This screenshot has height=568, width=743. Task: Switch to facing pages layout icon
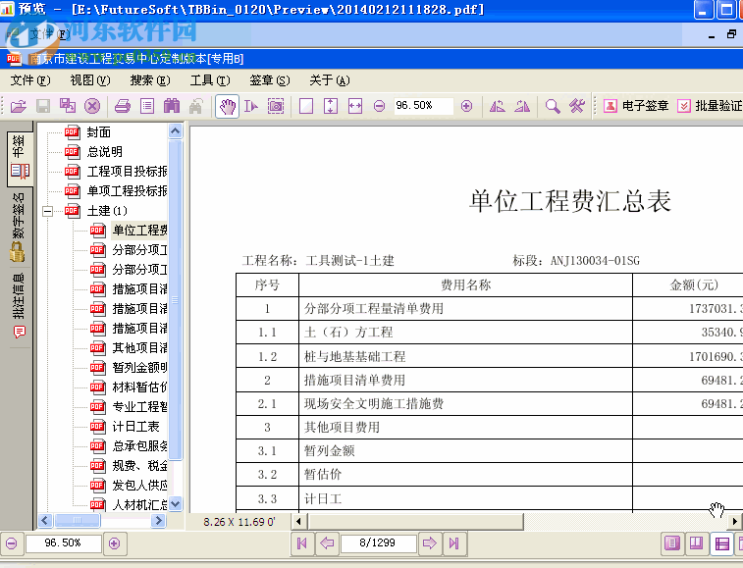coord(697,543)
